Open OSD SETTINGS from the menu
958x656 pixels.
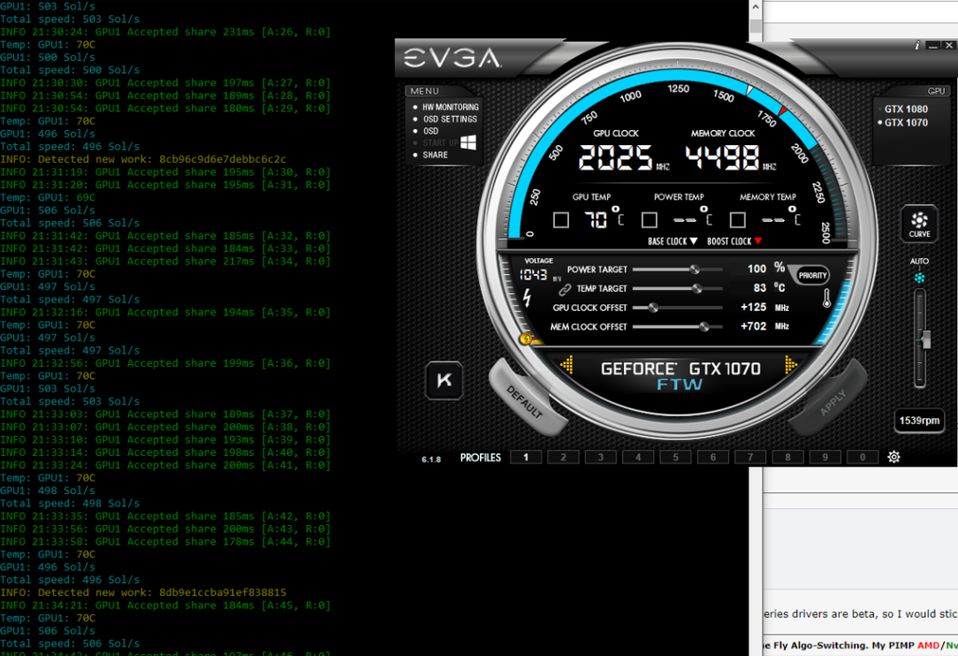[450, 119]
